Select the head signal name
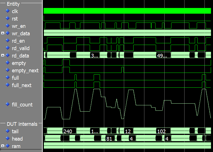 coord(17,139)
